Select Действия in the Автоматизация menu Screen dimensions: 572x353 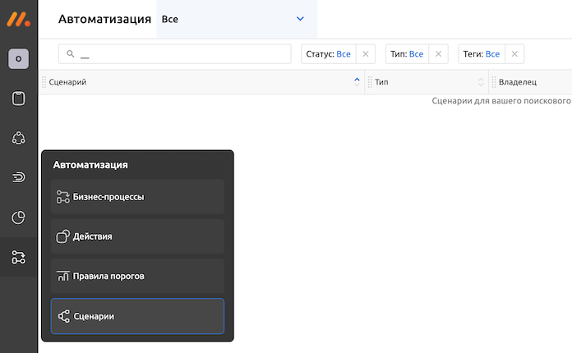point(137,236)
